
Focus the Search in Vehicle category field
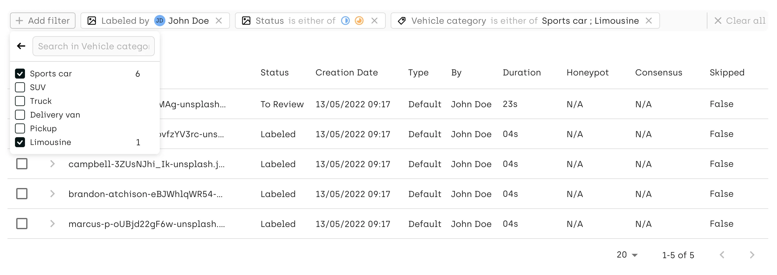tap(94, 46)
